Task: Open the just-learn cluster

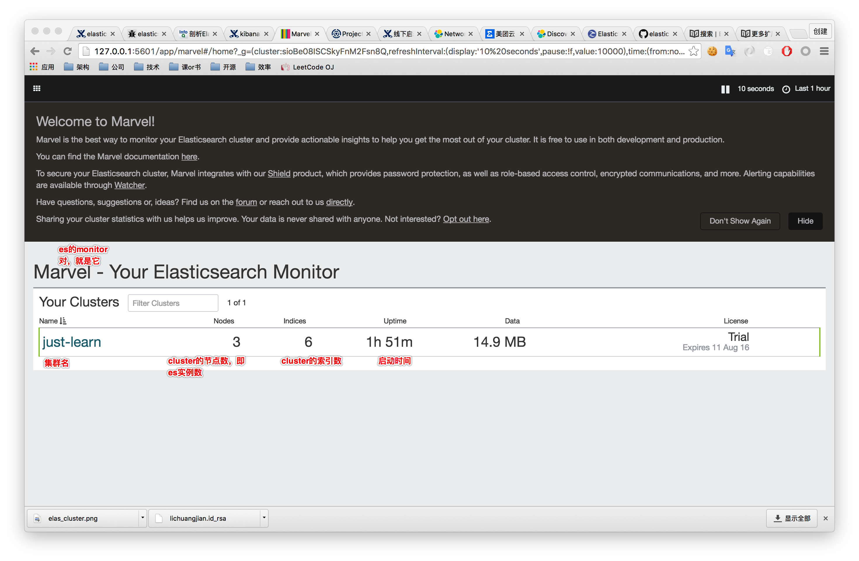Action: point(72,342)
